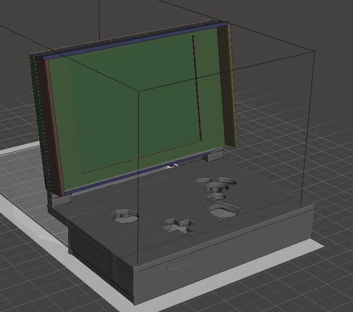Viewport: 353px width, 312px height.
Task: Select the hinge block below the brown strip
Action: pos(60,200)
